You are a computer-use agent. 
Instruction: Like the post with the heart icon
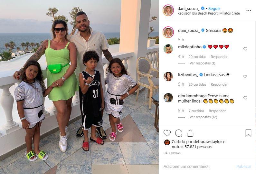click(167, 133)
